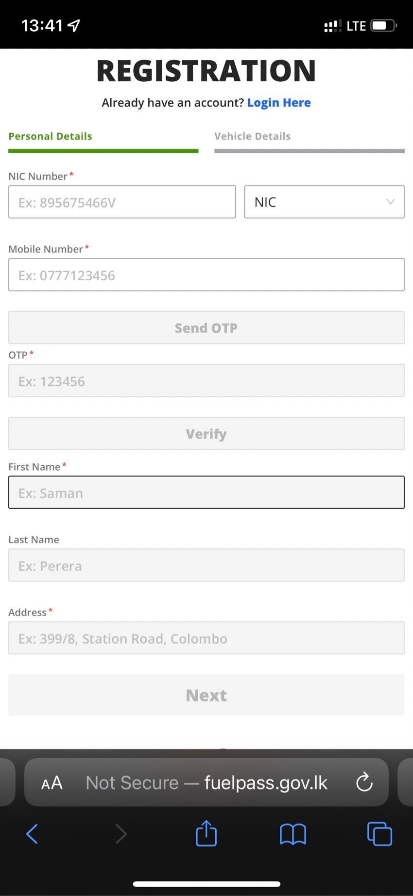This screenshot has width=413, height=896.
Task: Tap the forward navigation arrow
Action: pyautogui.click(x=121, y=834)
